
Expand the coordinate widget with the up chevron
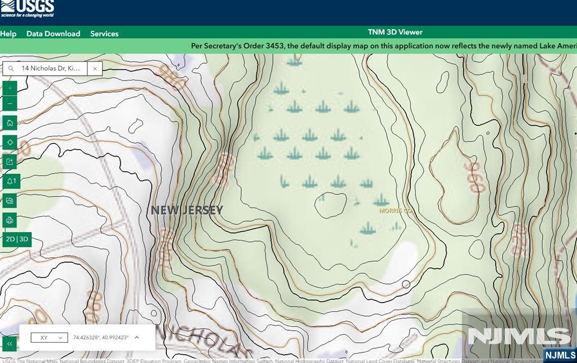pos(137,337)
